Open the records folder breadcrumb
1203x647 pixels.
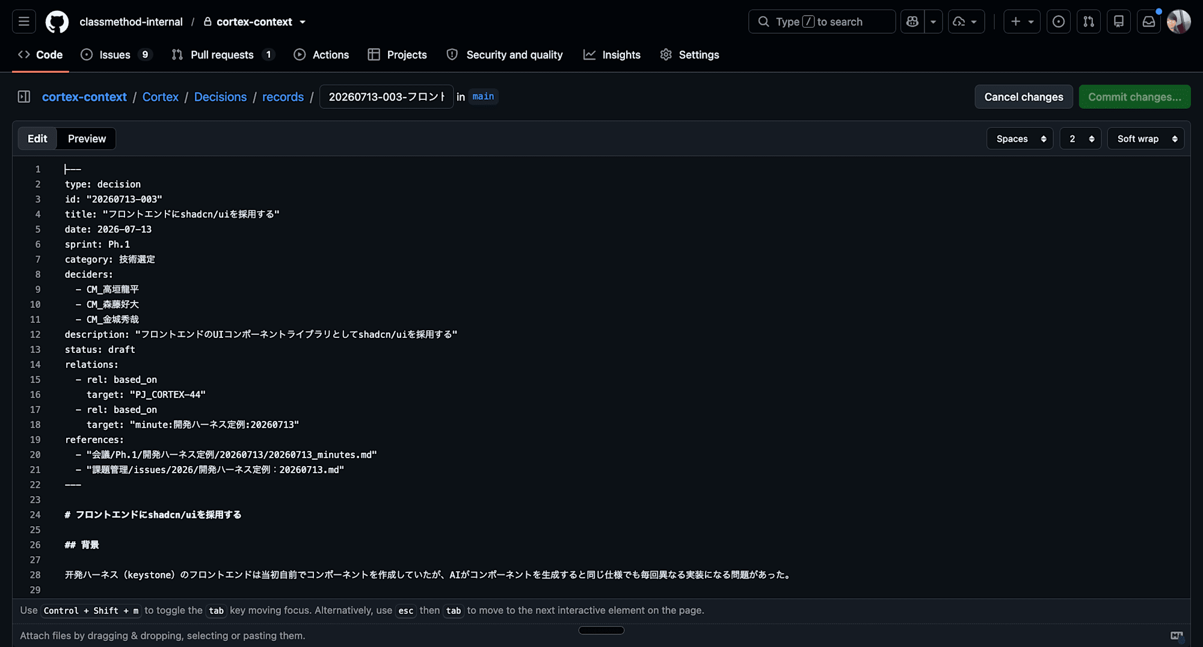(283, 97)
